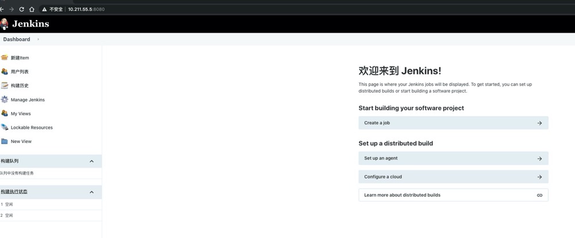This screenshot has width=575, height=238.
Task: Click the 用户列表 people icon
Action: point(5,72)
